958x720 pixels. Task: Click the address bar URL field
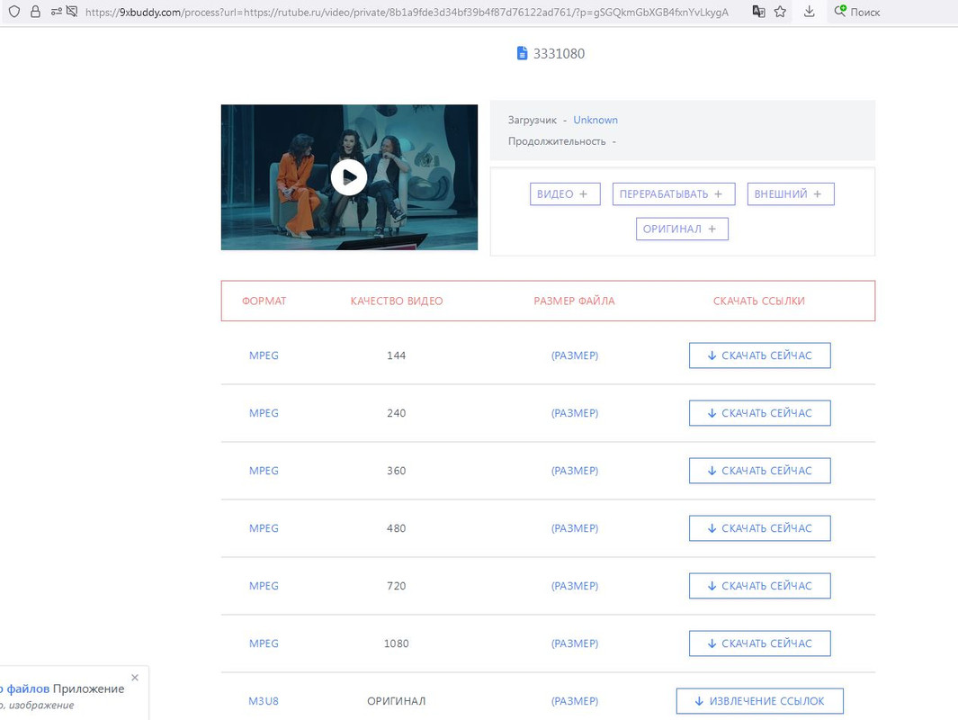[407, 12]
